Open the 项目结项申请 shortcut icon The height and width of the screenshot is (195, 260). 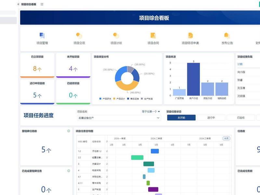tap(190, 35)
